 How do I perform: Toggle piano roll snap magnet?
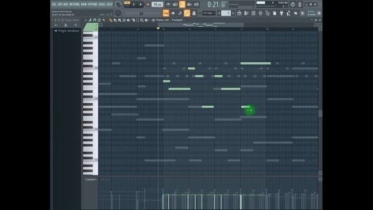[94, 20]
